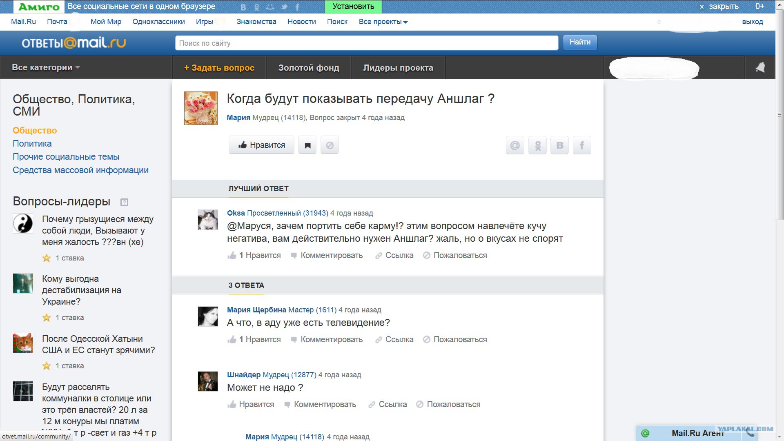
Task: Click the Ответы@mail.ru logo
Action: [x=74, y=42]
